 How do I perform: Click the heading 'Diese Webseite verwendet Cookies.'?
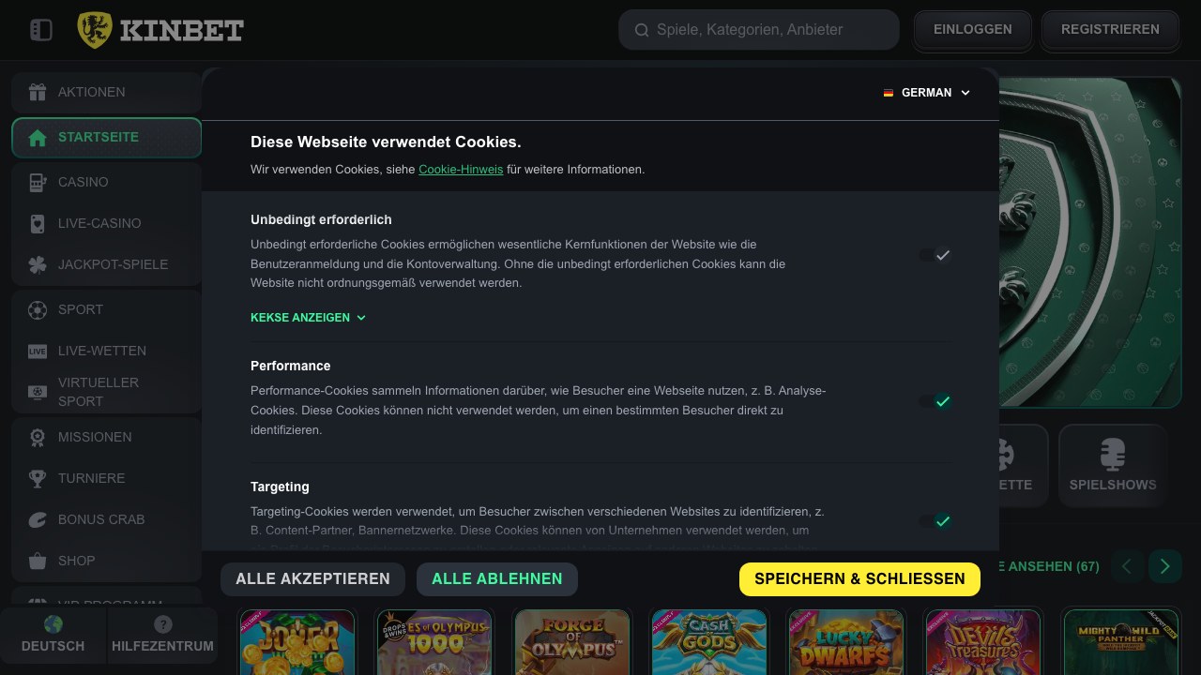pyautogui.click(x=386, y=142)
